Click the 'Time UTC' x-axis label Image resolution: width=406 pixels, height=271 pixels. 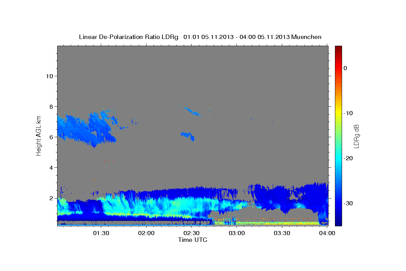(x=193, y=240)
